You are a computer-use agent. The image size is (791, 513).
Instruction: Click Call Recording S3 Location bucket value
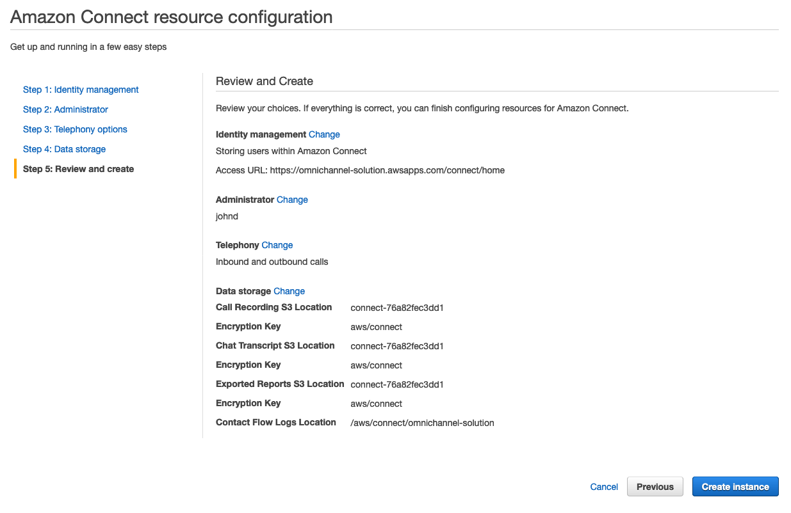point(397,308)
